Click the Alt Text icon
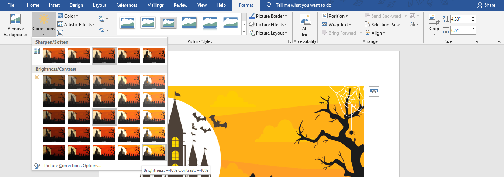 pyautogui.click(x=305, y=20)
